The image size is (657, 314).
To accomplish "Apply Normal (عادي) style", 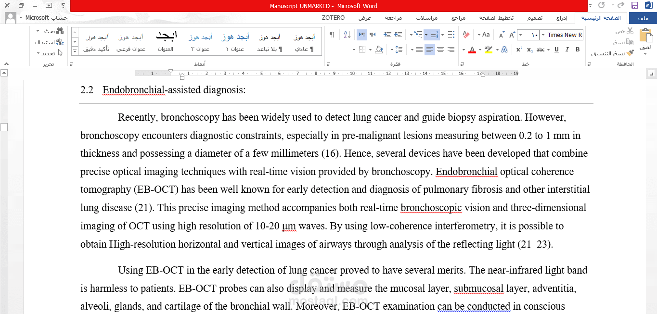I will (x=304, y=42).
